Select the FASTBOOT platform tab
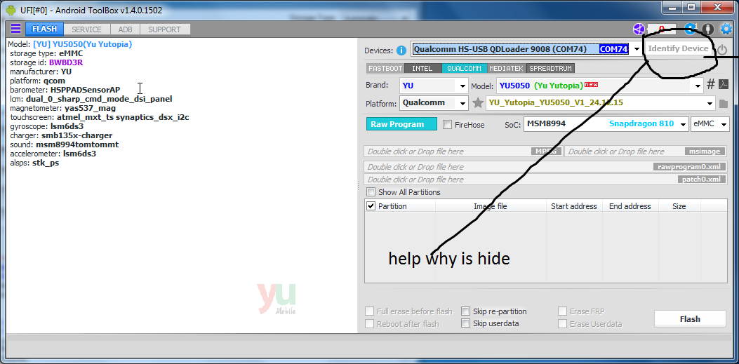 [x=385, y=68]
